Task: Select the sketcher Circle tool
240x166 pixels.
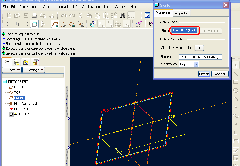Action: [x=236, y=90]
